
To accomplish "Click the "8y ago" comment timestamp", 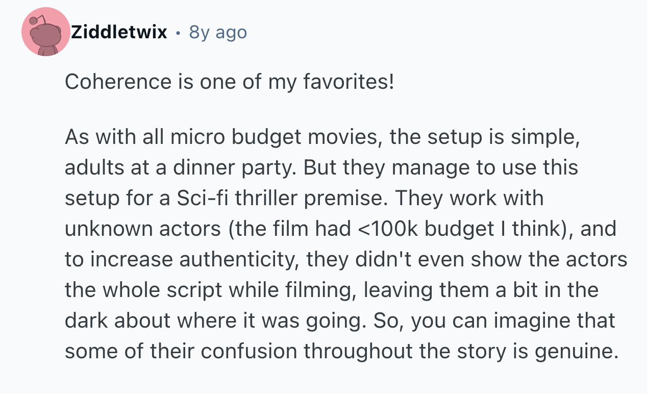I will point(218,32).
